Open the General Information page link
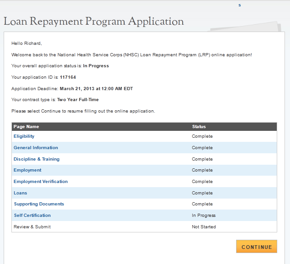290x264 pixels. click(x=36, y=148)
